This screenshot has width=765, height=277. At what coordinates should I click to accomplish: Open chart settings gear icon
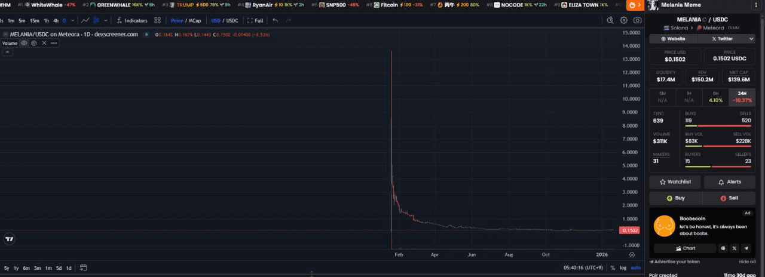[624, 20]
